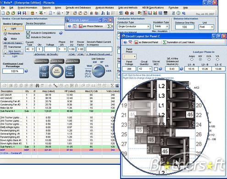227x179 pixels.
Task: Open the Current Type AC dropdown
Action: (33, 49)
